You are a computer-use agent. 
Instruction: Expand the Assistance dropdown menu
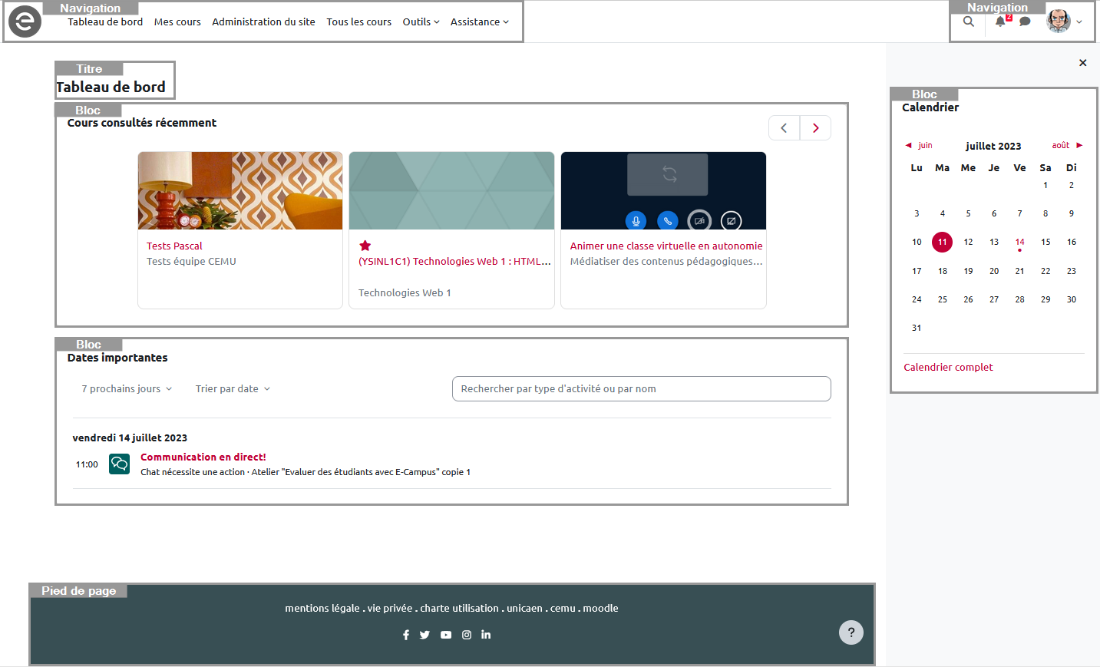click(479, 21)
